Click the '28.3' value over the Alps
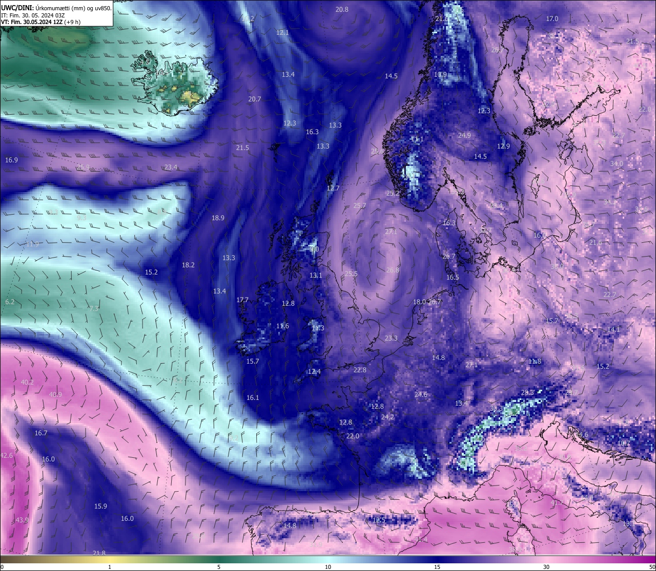Image resolution: width=656 pixels, height=571 pixels. pyautogui.click(x=527, y=393)
